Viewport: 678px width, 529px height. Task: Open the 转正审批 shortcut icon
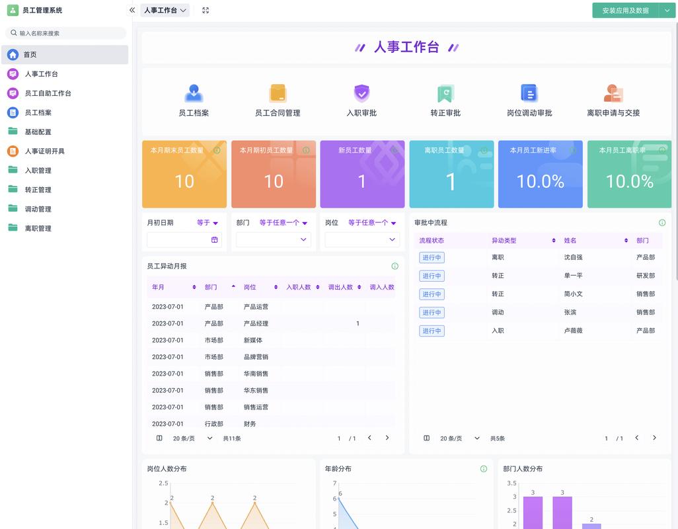[445, 93]
